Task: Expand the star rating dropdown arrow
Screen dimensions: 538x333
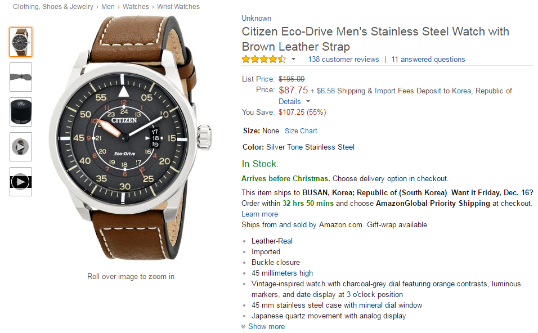Action: 293,59
